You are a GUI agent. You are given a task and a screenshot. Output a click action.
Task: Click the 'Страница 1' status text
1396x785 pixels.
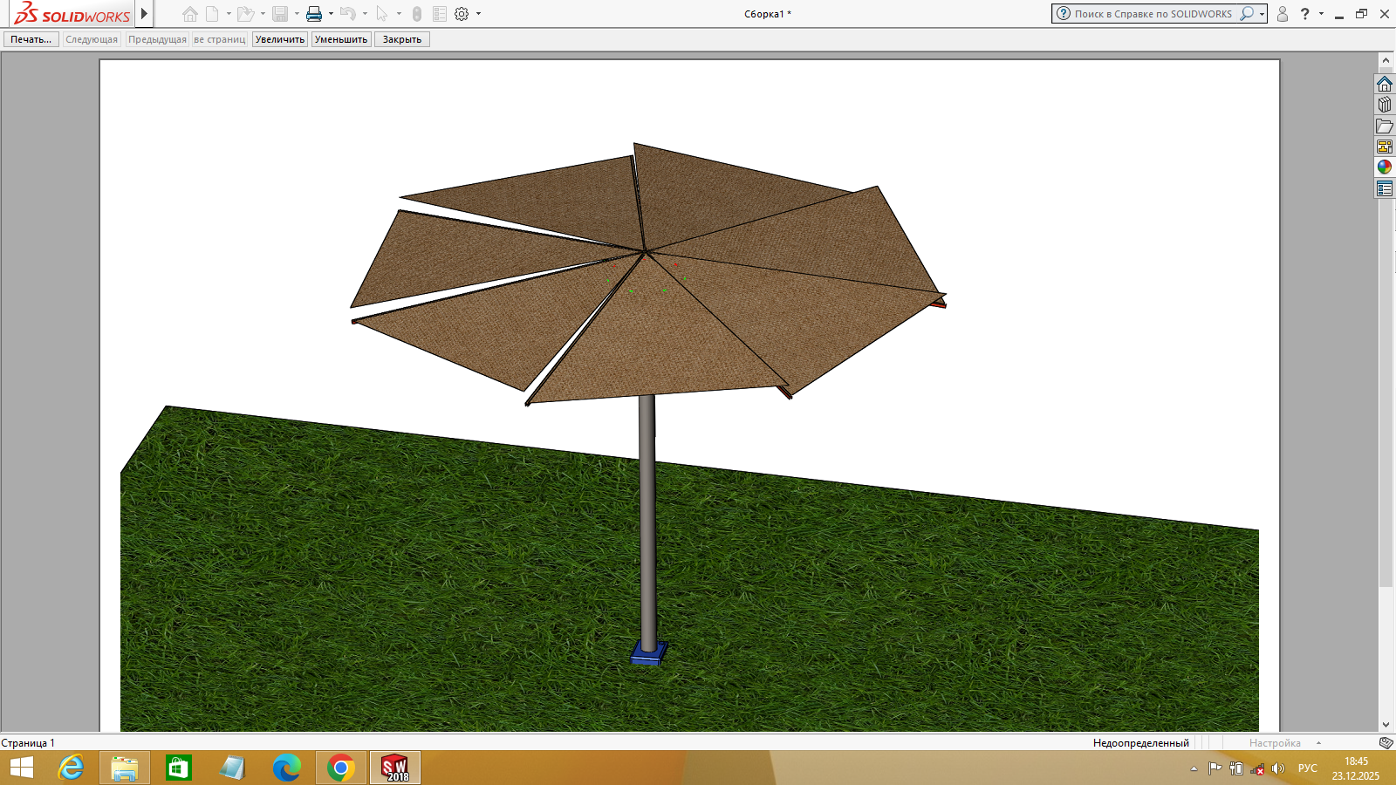click(x=28, y=743)
